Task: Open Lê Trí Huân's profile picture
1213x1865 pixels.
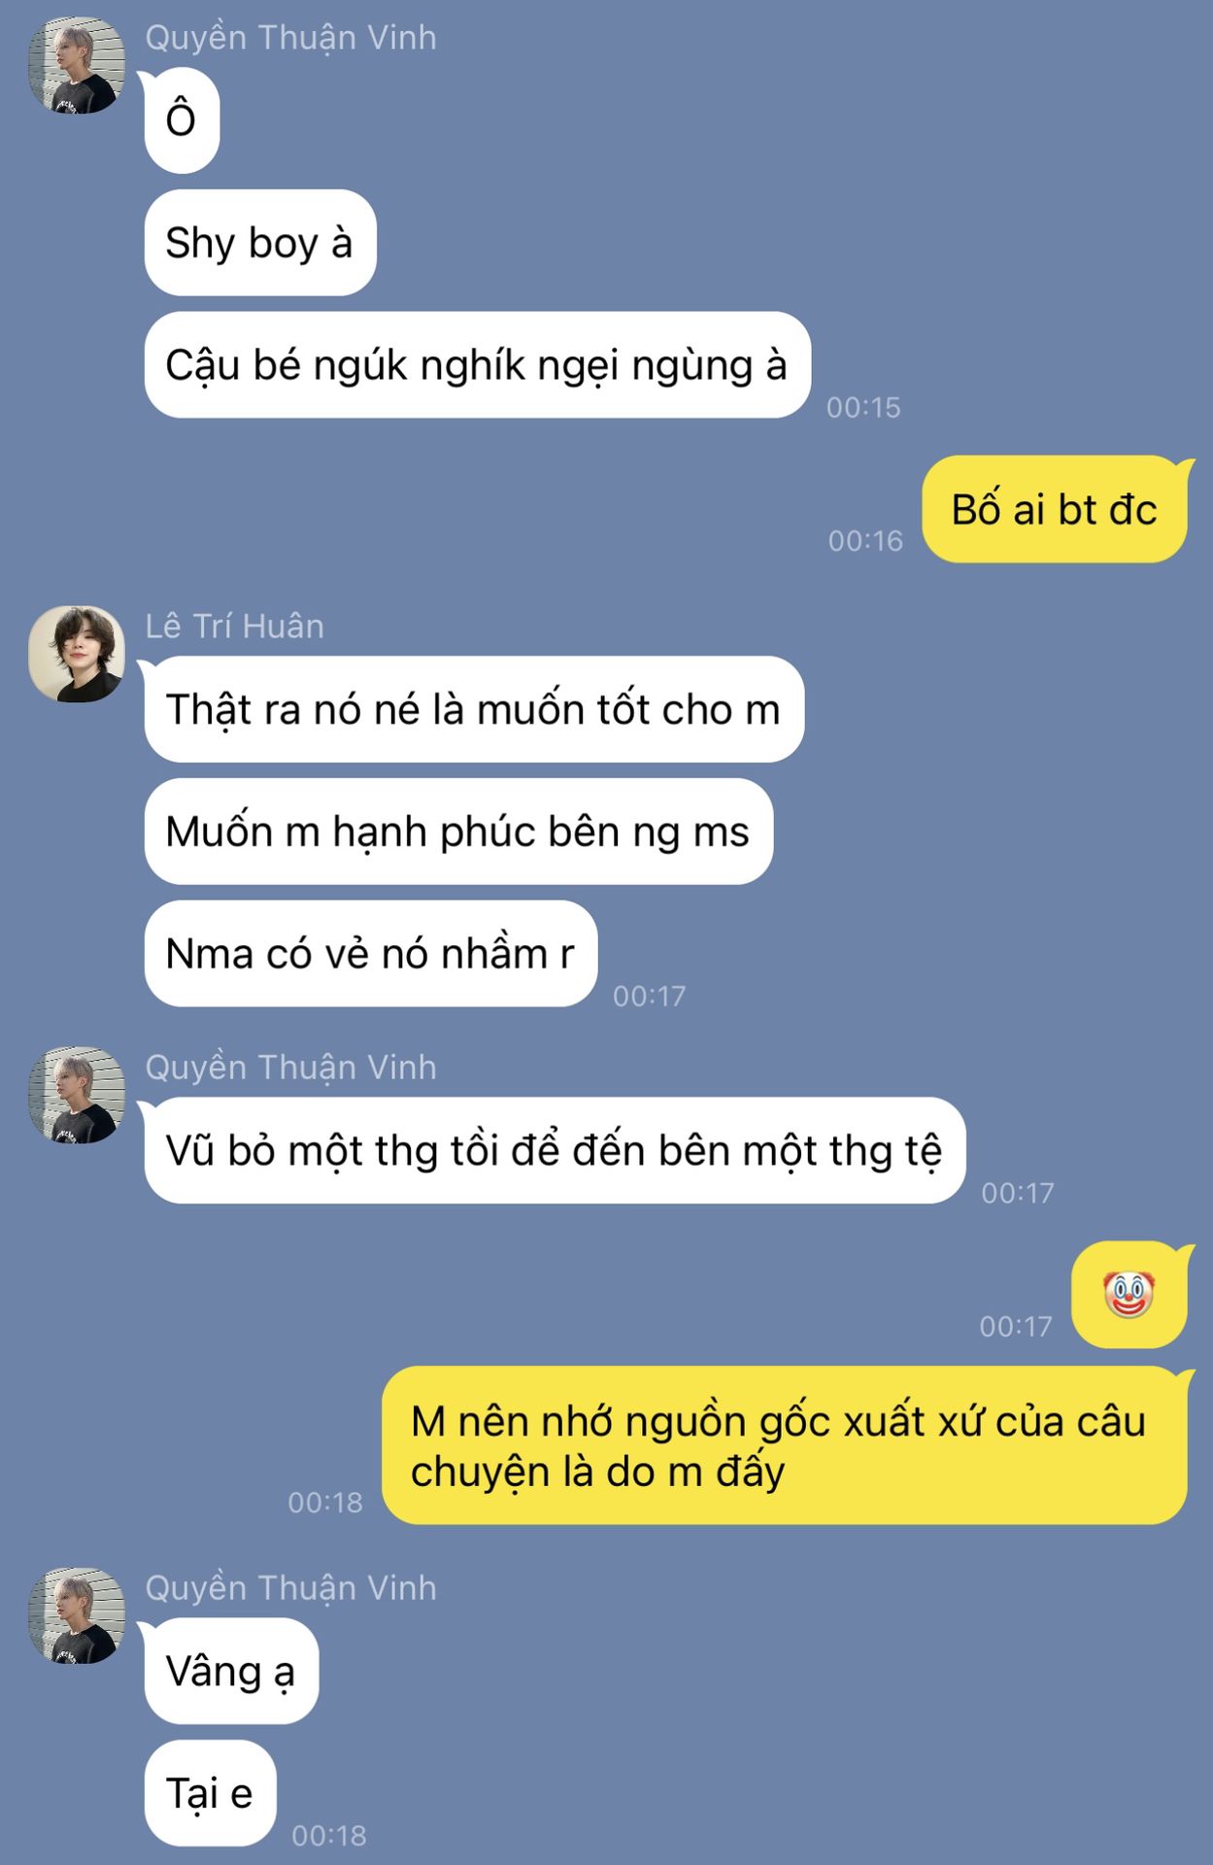Action: click(77, 654)
